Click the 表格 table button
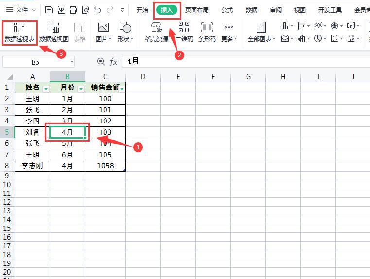Viewport: 370px width, 279px height. click(x=80, y=33)
